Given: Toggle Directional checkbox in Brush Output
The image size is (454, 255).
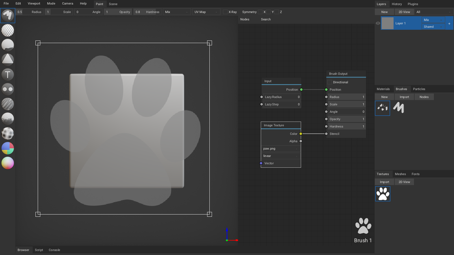Looking at the screenshot, I should tap(330, 82).
